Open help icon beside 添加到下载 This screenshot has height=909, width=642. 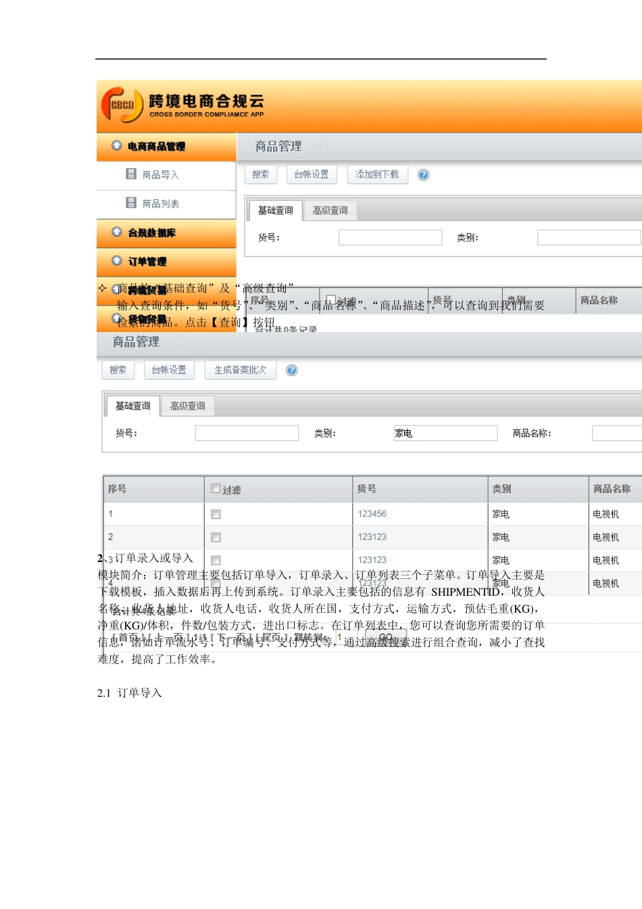click(424, 175)
